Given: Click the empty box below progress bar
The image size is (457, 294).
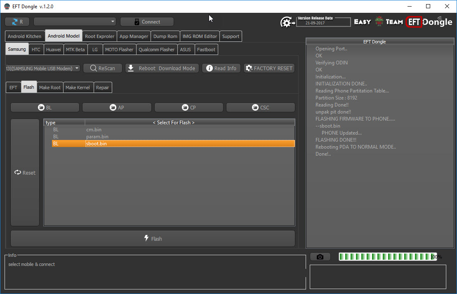Looking at the screenshot, I should (378, 277).
